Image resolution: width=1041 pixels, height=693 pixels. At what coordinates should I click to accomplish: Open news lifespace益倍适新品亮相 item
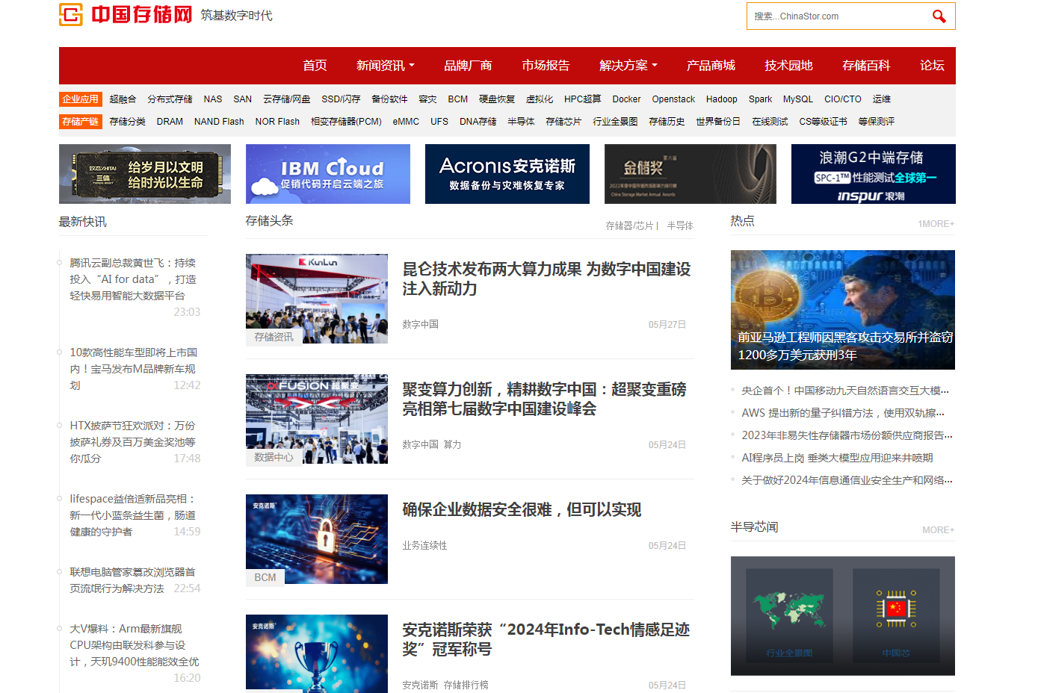click(x=132, y=515)
